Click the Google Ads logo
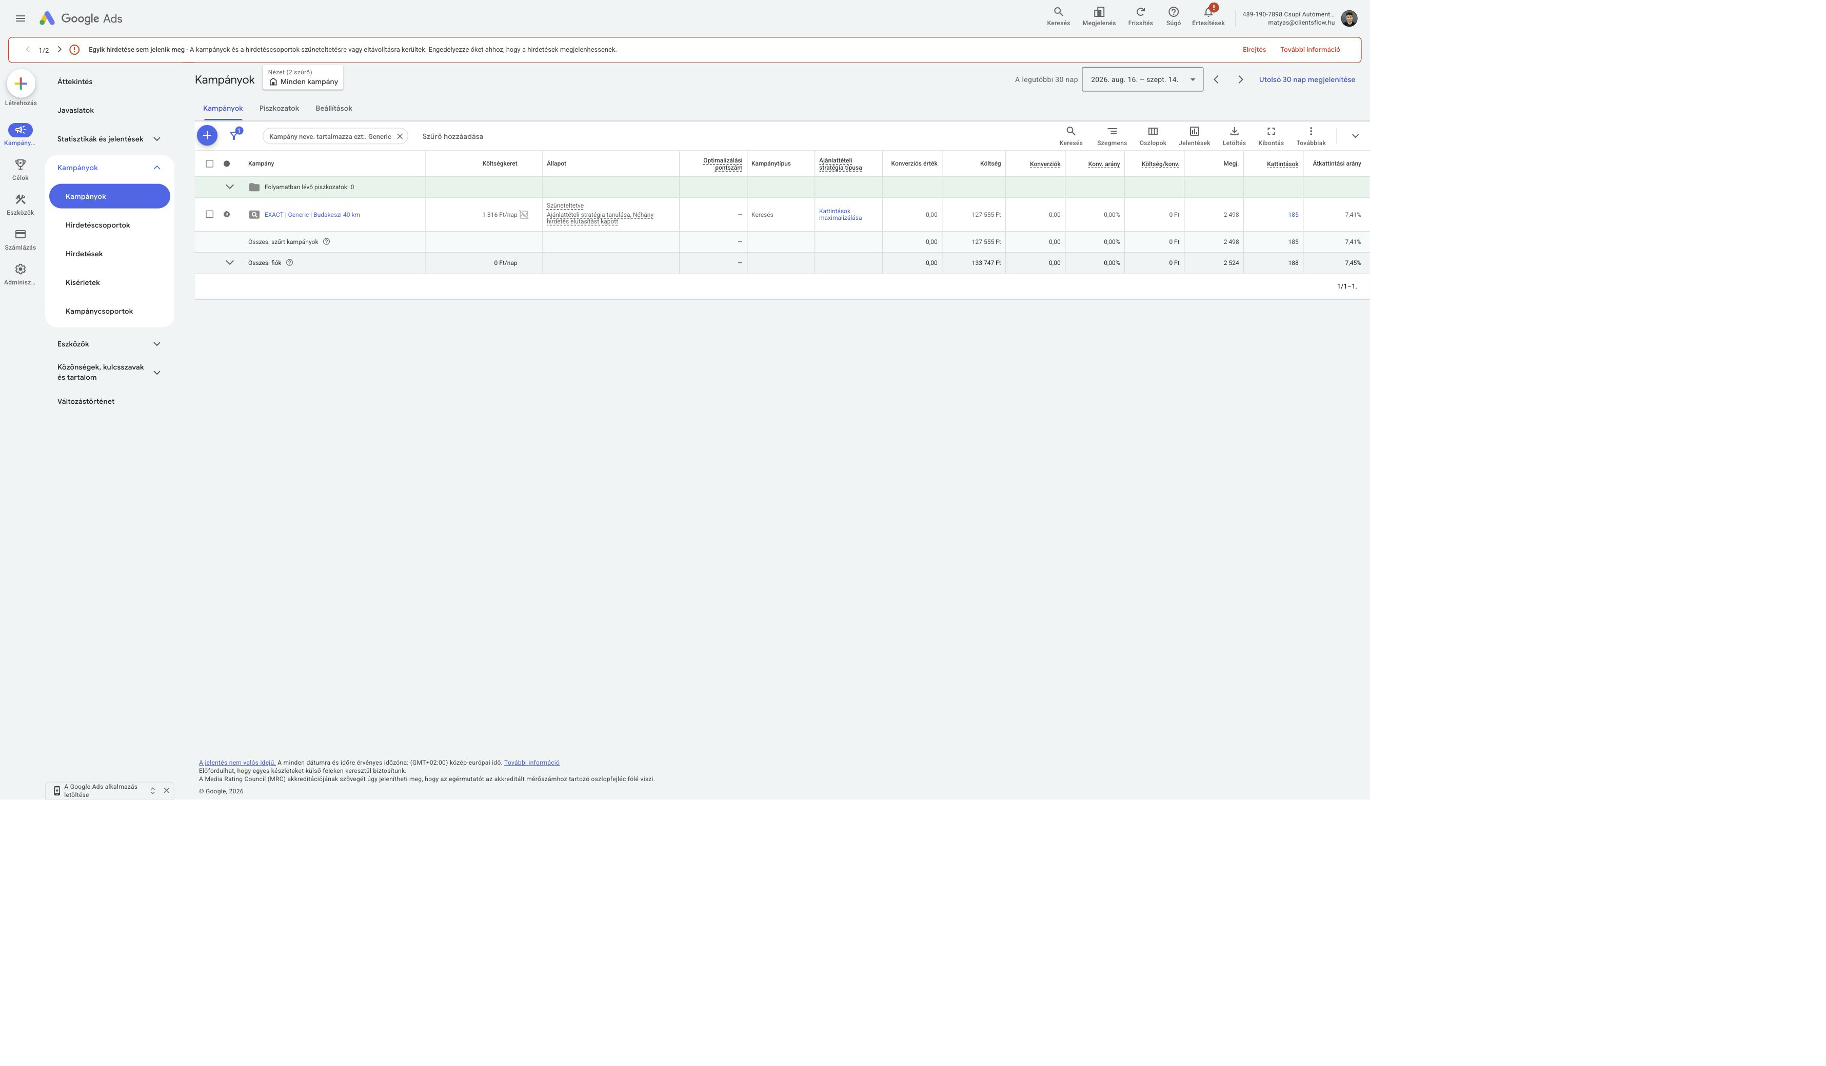 [x=81, y=18]
